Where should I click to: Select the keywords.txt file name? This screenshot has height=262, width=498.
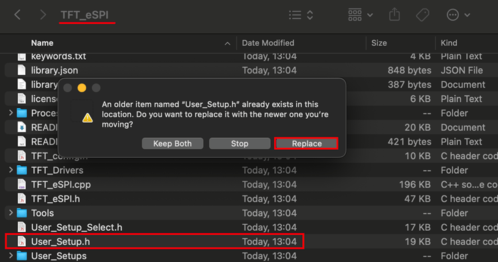(x=58, y=57)
